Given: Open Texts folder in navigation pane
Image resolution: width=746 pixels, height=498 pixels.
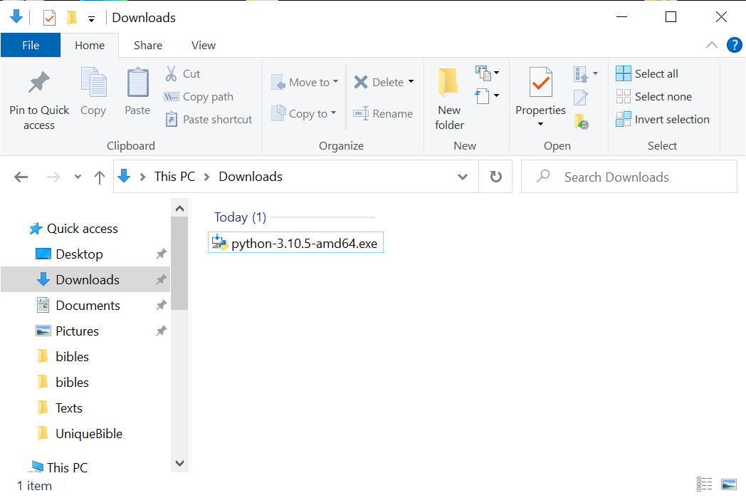Looking at the screenshot, I should pyautogui.click(x=69, y=408).
